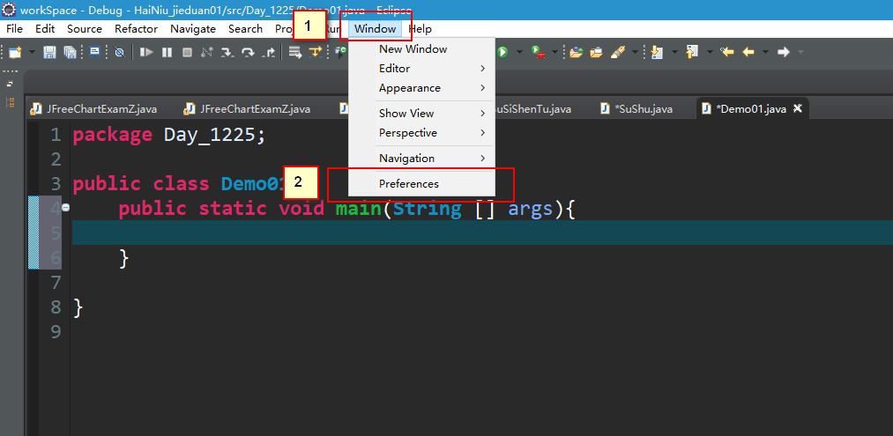Screen dimensions: 893x436
Task: Click the green Run icon
Action: point(502,52)
